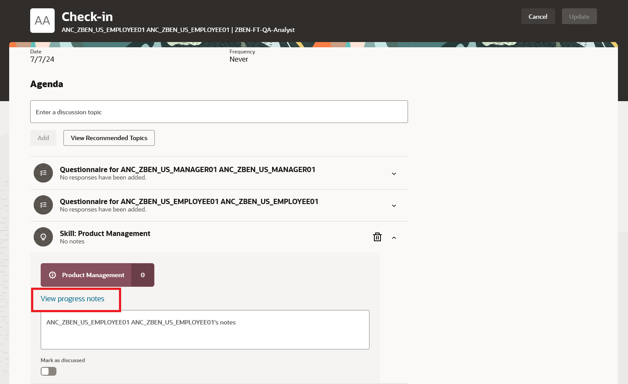Expand the EMPLOYEE01 questionnaire section
The height and width of the screenshot is (384, 628).
coord(394,206)
